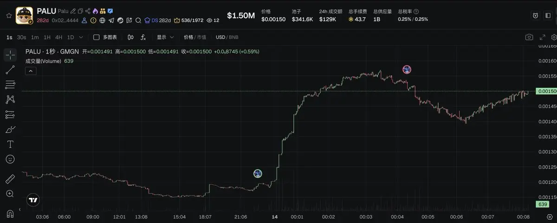Select the XABCD pattern tool
The height and width of the screenshot is (223, 557).
point(10,99)
